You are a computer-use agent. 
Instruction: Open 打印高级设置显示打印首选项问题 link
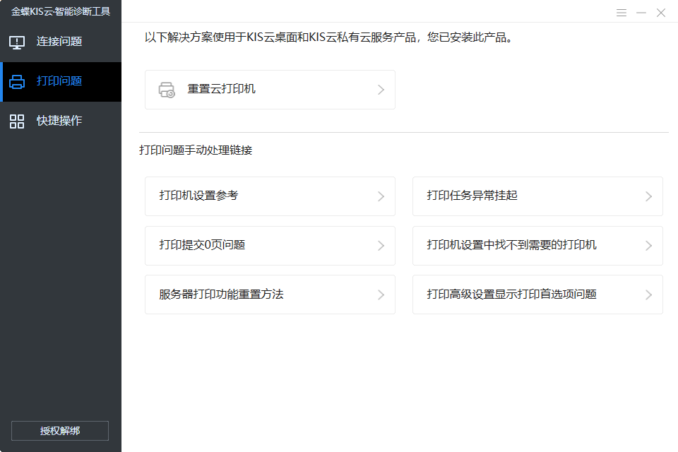pyautogui.click(x=537, y=295)
